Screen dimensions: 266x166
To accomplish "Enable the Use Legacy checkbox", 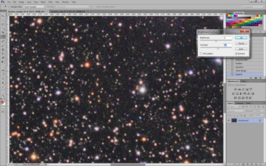I will [202, 54].
